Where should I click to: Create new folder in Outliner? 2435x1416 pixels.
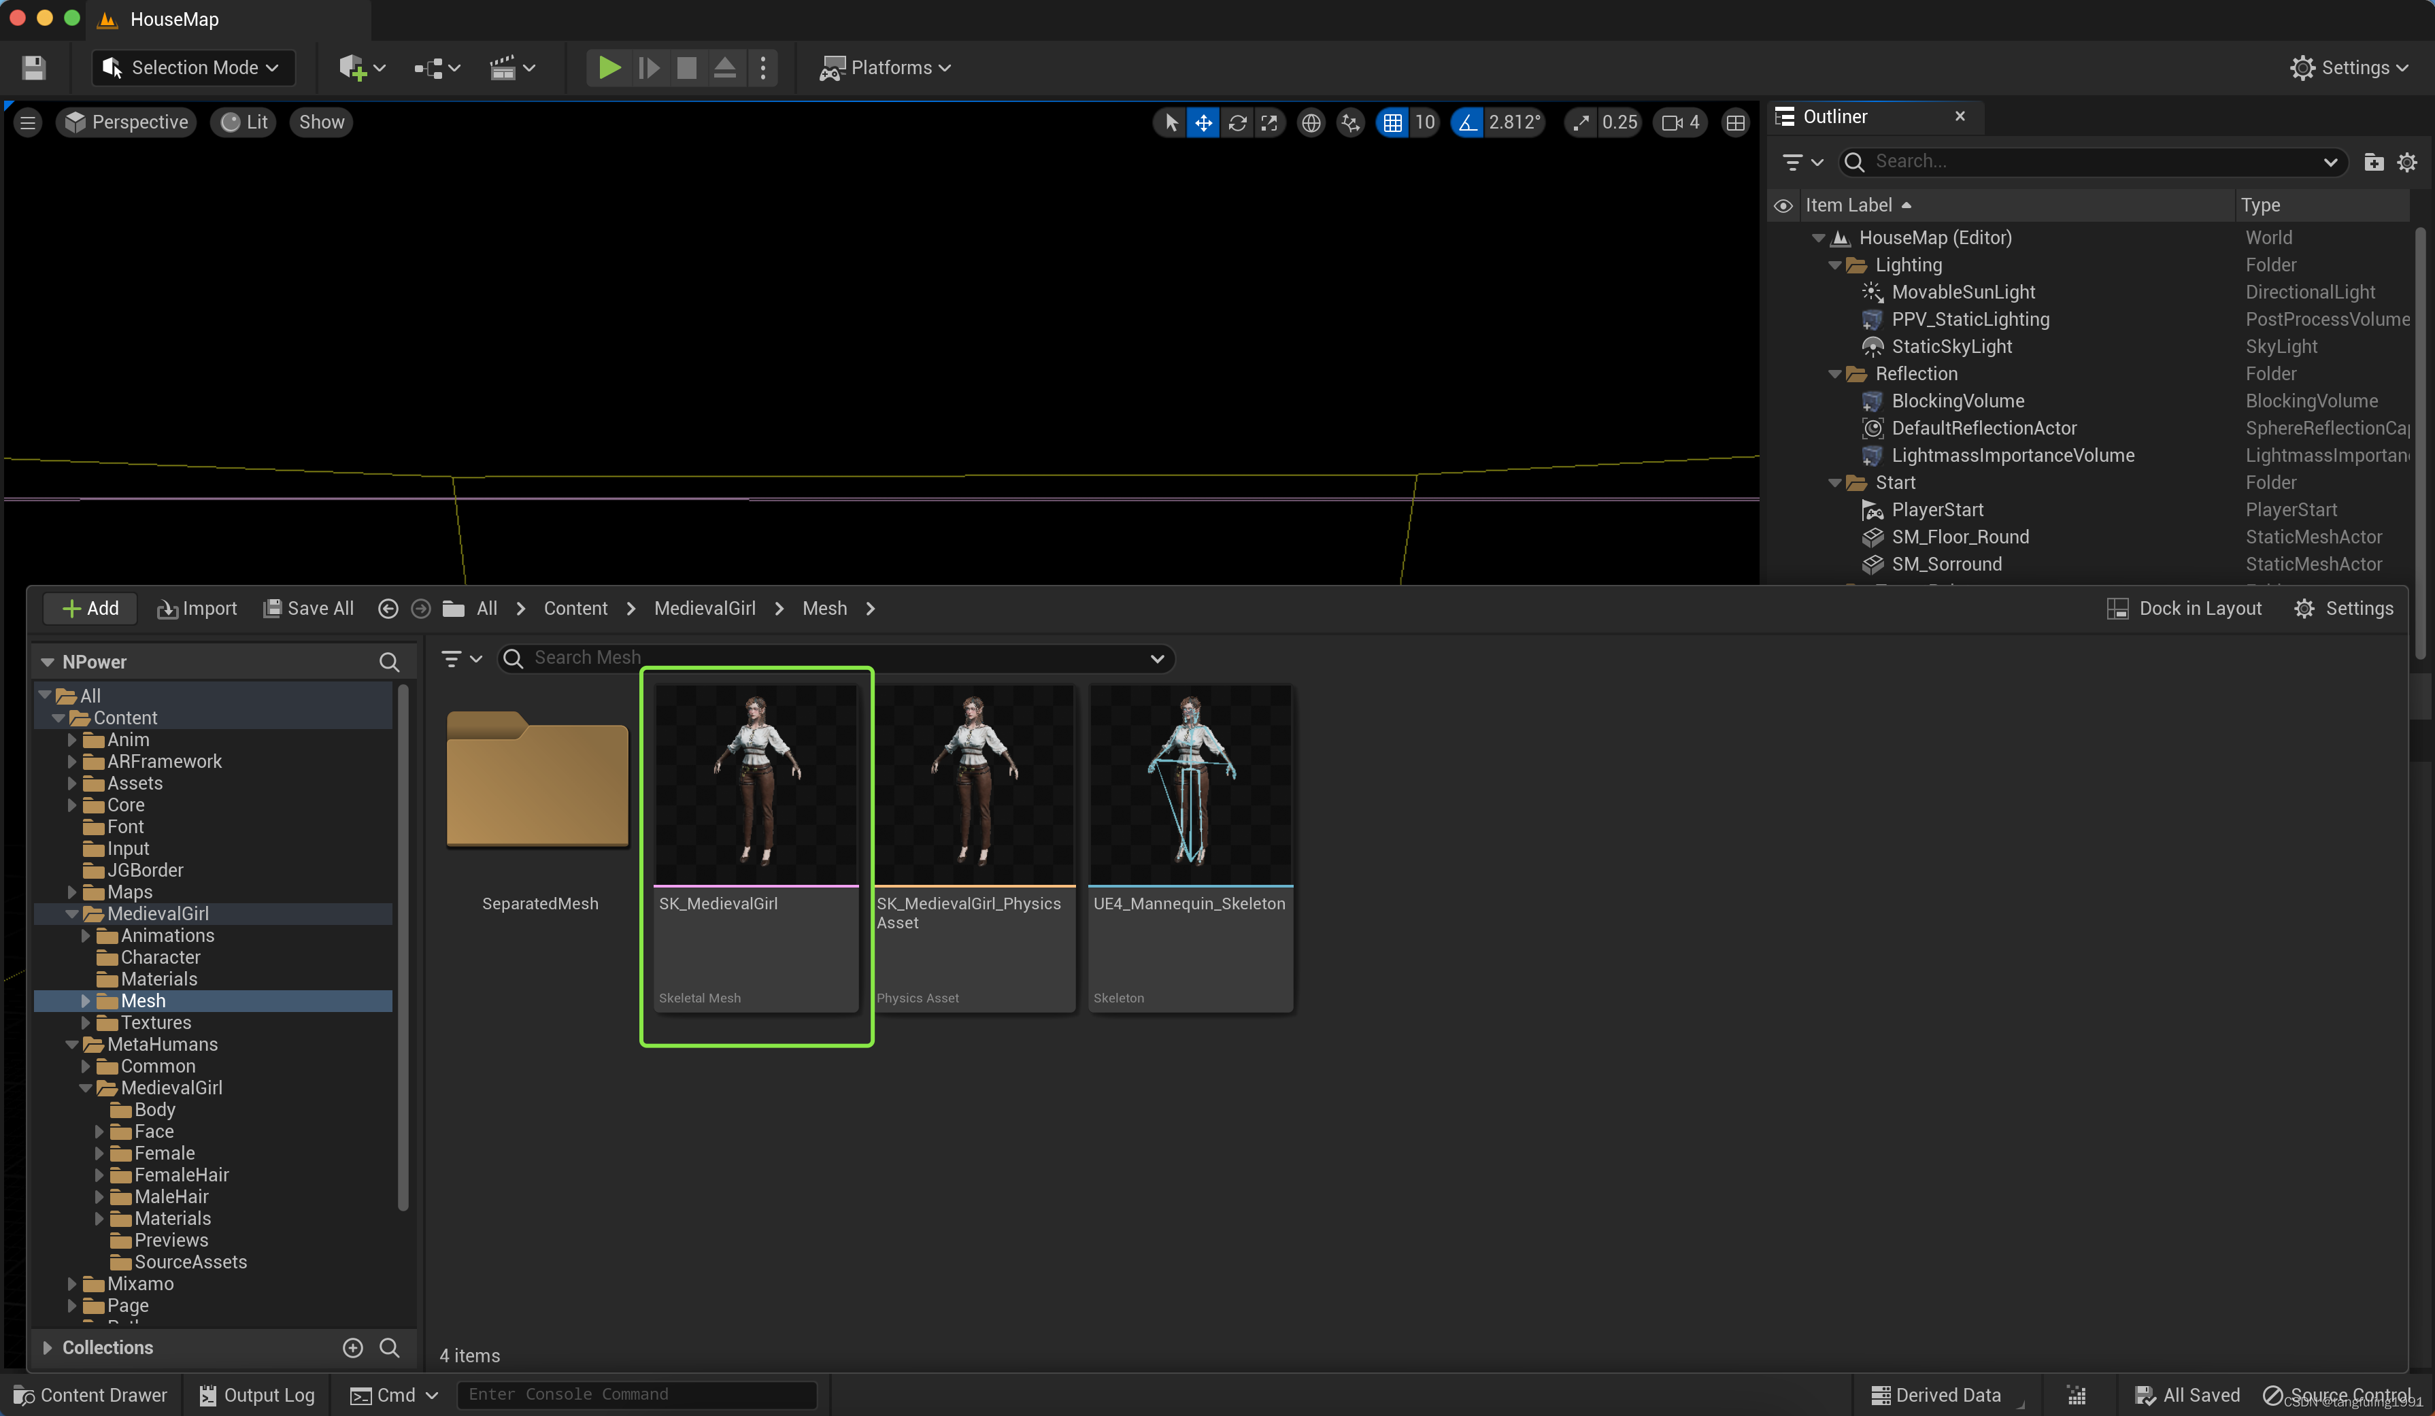pyautogui.click(x=2373, y=163)
